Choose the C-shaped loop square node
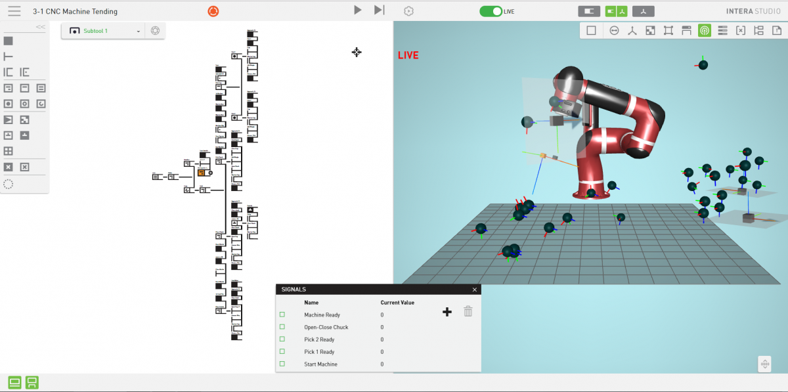The image size is (788, 392). click(x=41, y=104)
